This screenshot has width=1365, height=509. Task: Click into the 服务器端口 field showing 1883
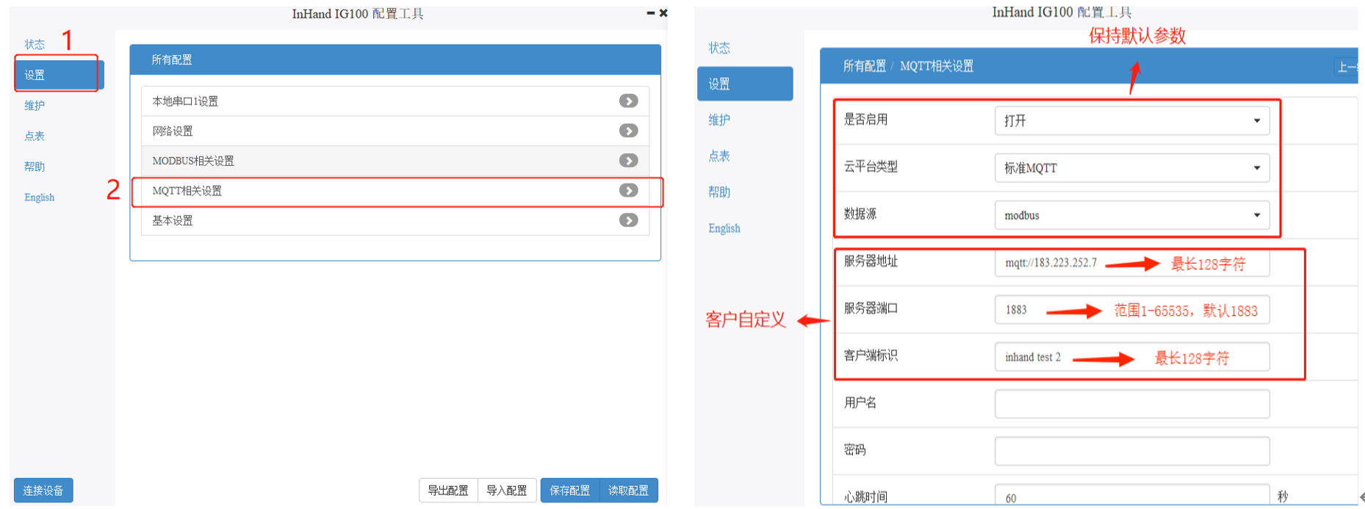[1132, 310]
